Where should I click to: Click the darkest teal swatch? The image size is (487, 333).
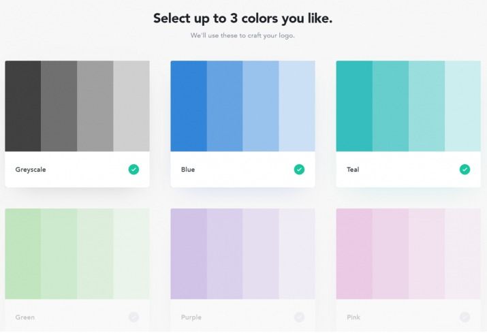(x=354, y=106)
